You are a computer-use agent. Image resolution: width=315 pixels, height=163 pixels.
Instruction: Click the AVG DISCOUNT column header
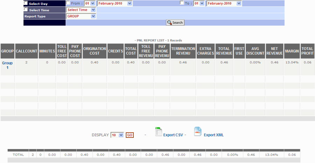255,51
